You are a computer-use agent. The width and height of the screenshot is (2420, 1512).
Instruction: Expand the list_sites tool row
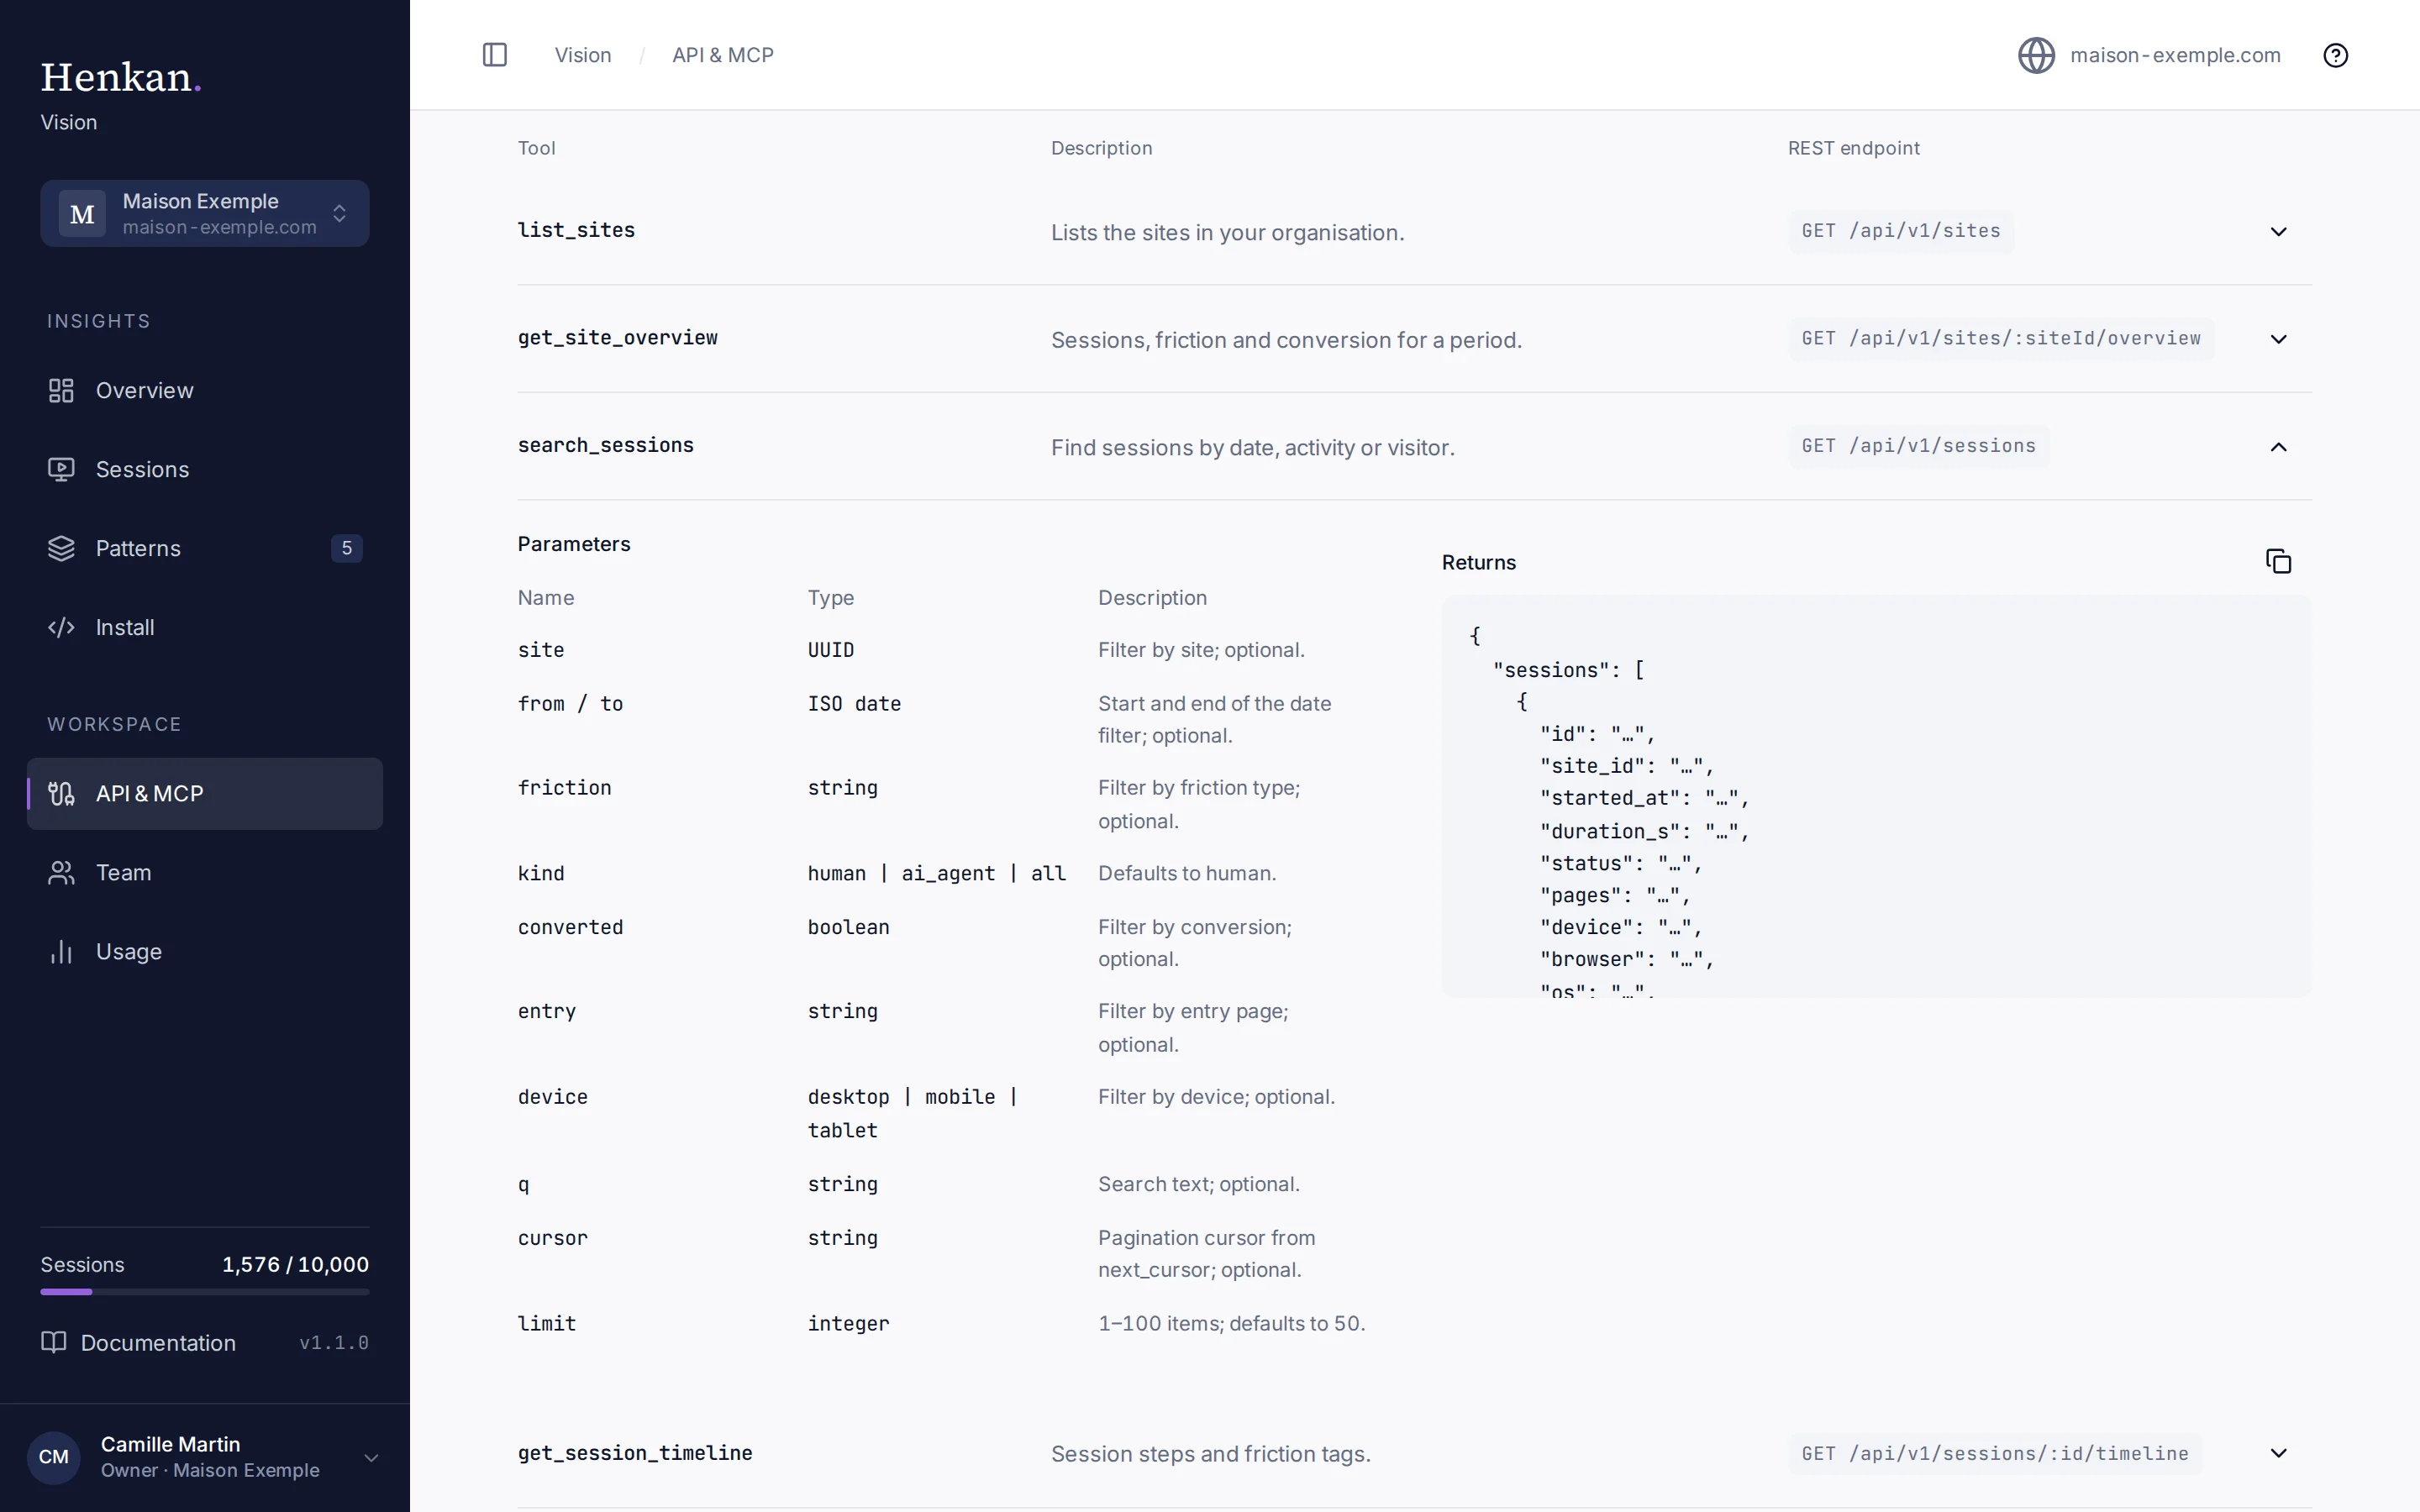[2278, 232]
